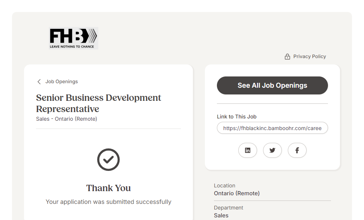This screenshot has height=220, width=364.
Task: Click the lock icon beside Privacy Policy
Action: [x=287, y=57]
